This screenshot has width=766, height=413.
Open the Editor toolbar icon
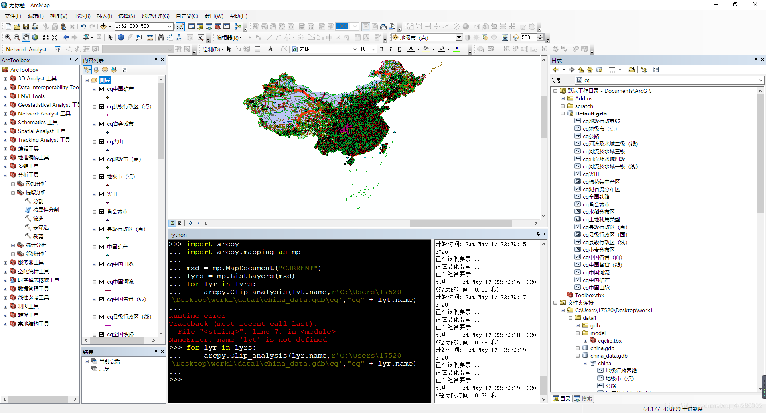[180, 27]
